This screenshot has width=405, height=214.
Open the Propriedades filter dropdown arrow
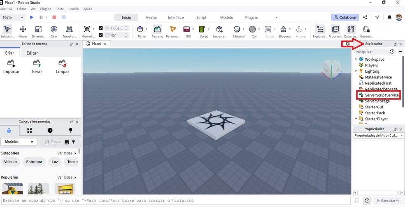coord(402,136)
